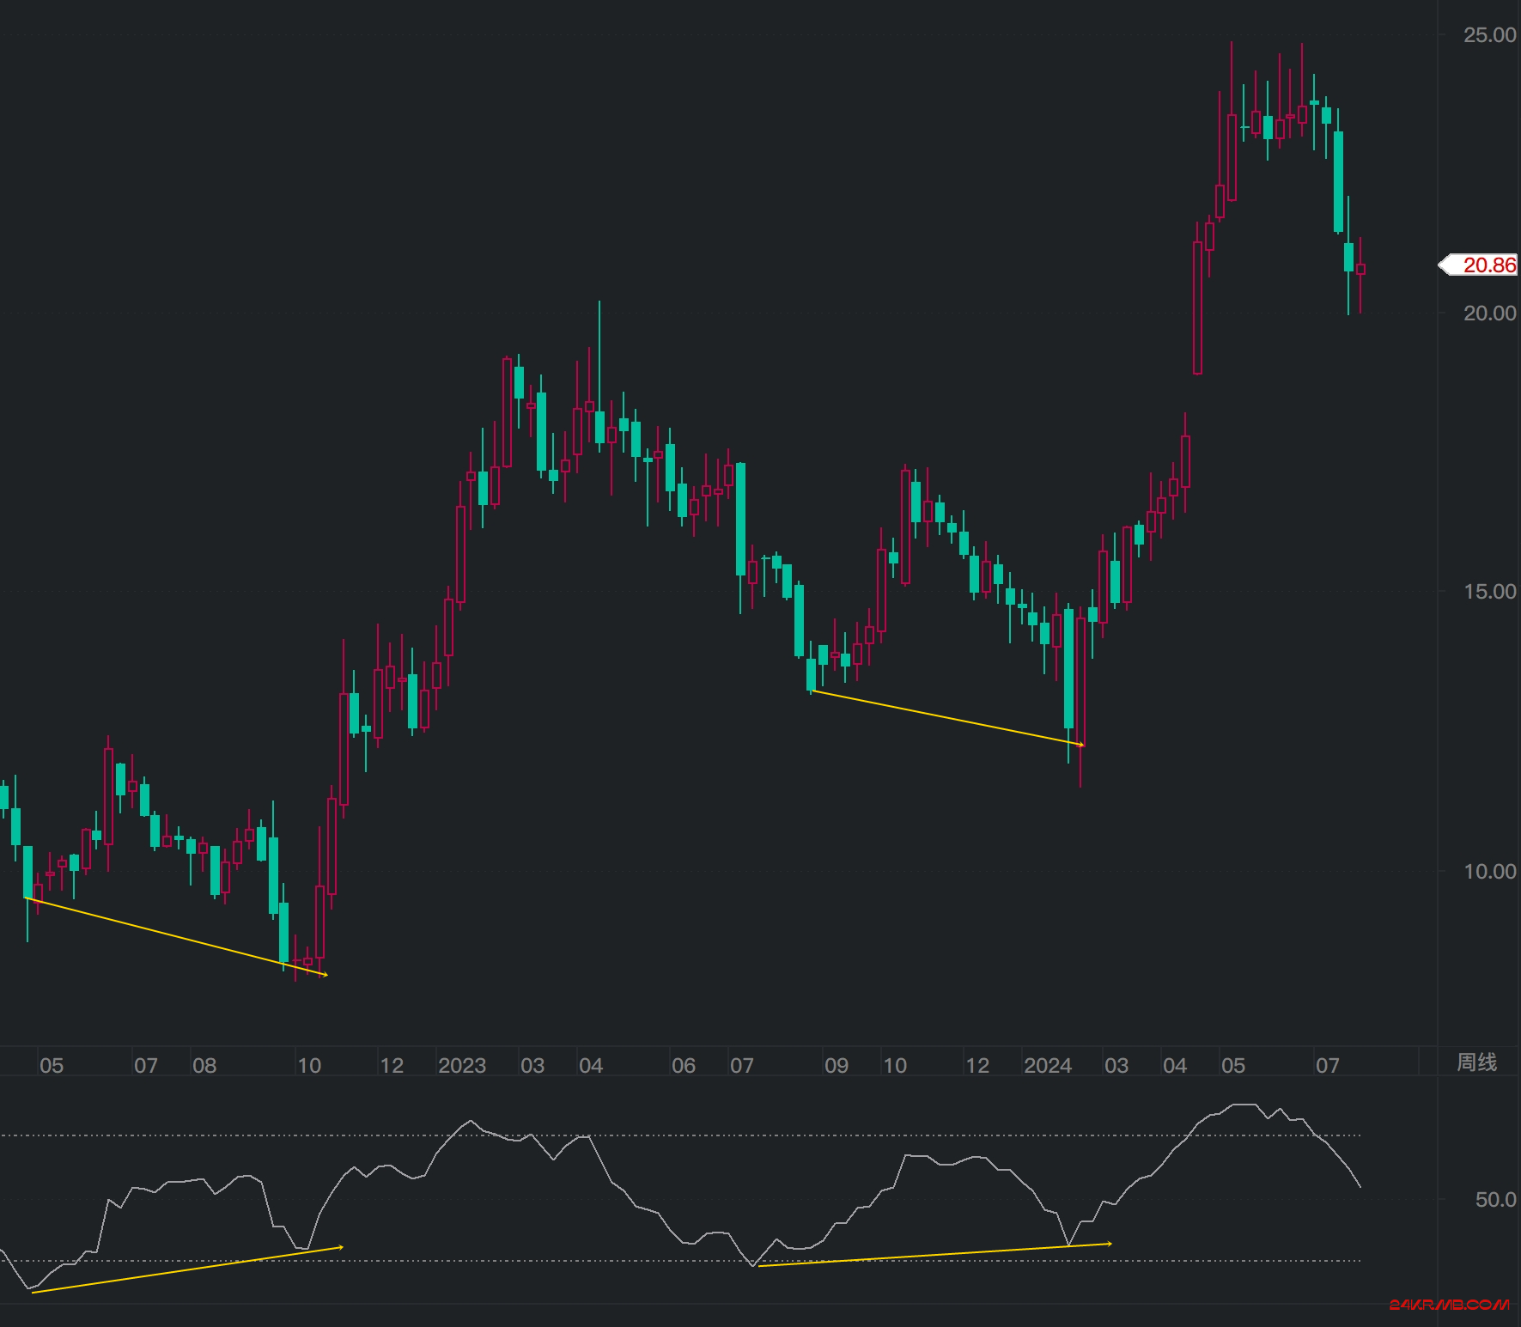Screen dimensions: 1521x1327
Task: Click the last 07 label on time axis
Action: tap(1328, 1066)
